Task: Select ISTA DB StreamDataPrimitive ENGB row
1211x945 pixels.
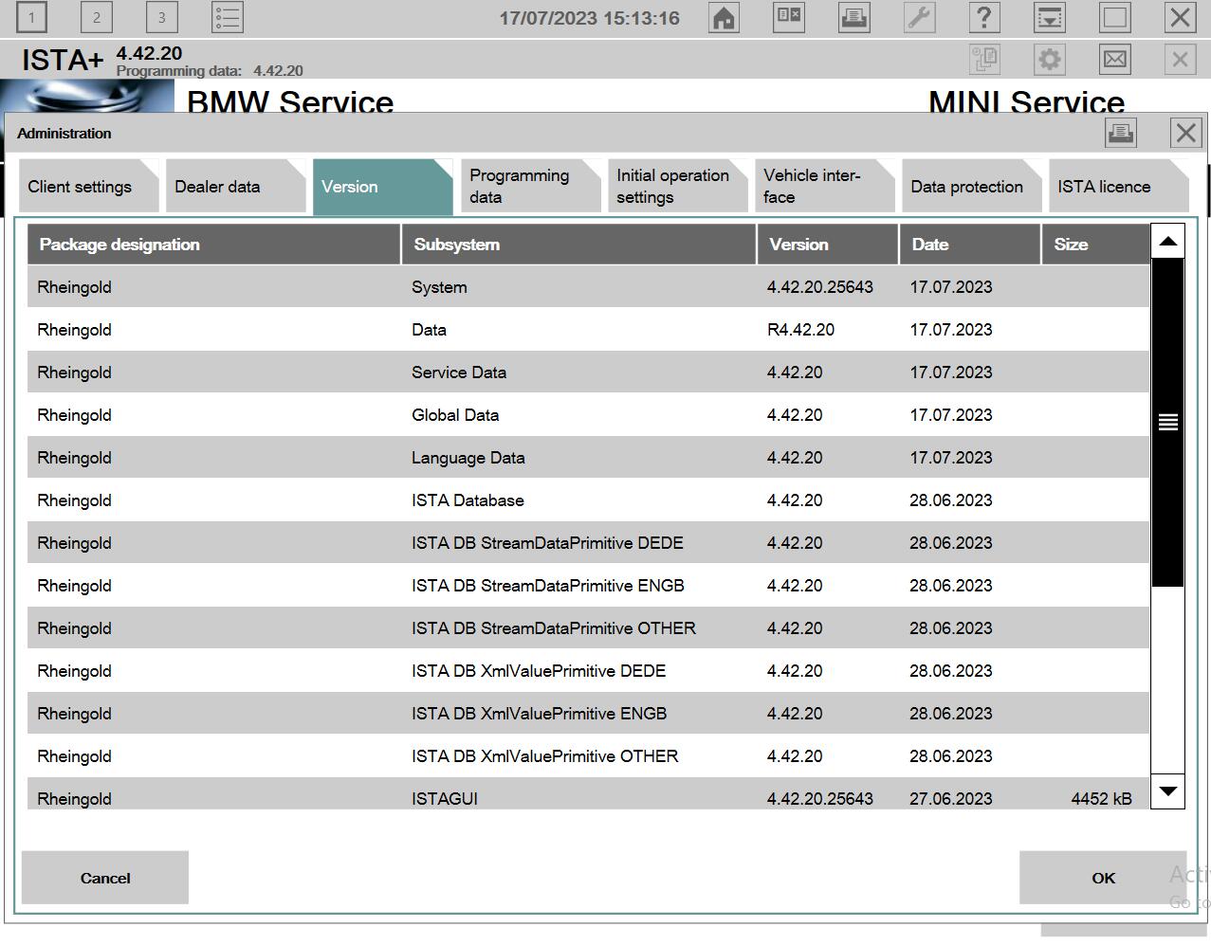Action: 588,586
